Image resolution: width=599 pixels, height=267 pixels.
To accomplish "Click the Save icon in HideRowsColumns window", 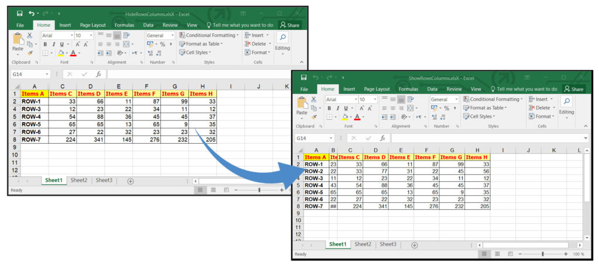I will [x=20, y=13].
